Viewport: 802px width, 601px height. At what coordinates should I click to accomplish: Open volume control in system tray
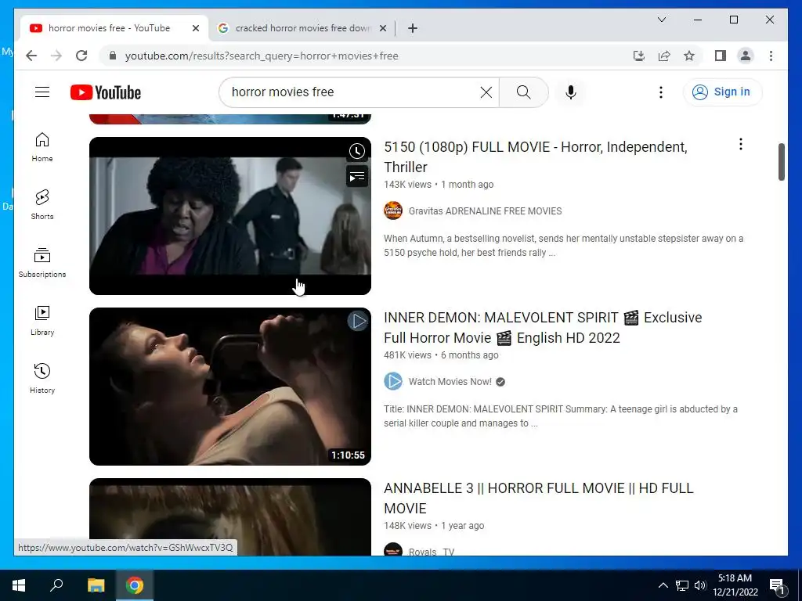tap(700, 585)
